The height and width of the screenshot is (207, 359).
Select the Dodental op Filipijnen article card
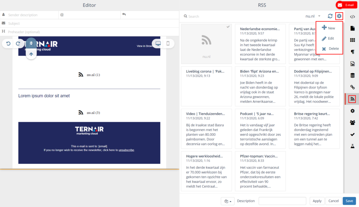pyautogui.click(x=314, y=86)
